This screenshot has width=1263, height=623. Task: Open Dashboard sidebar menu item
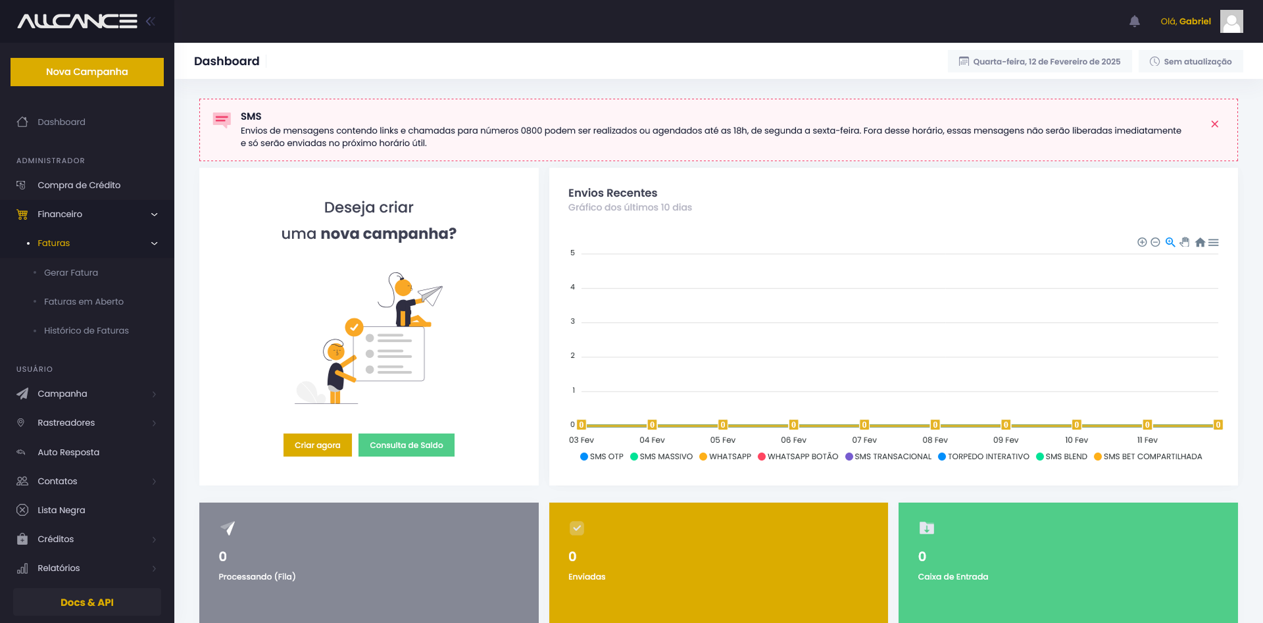[x=87, y=122]
